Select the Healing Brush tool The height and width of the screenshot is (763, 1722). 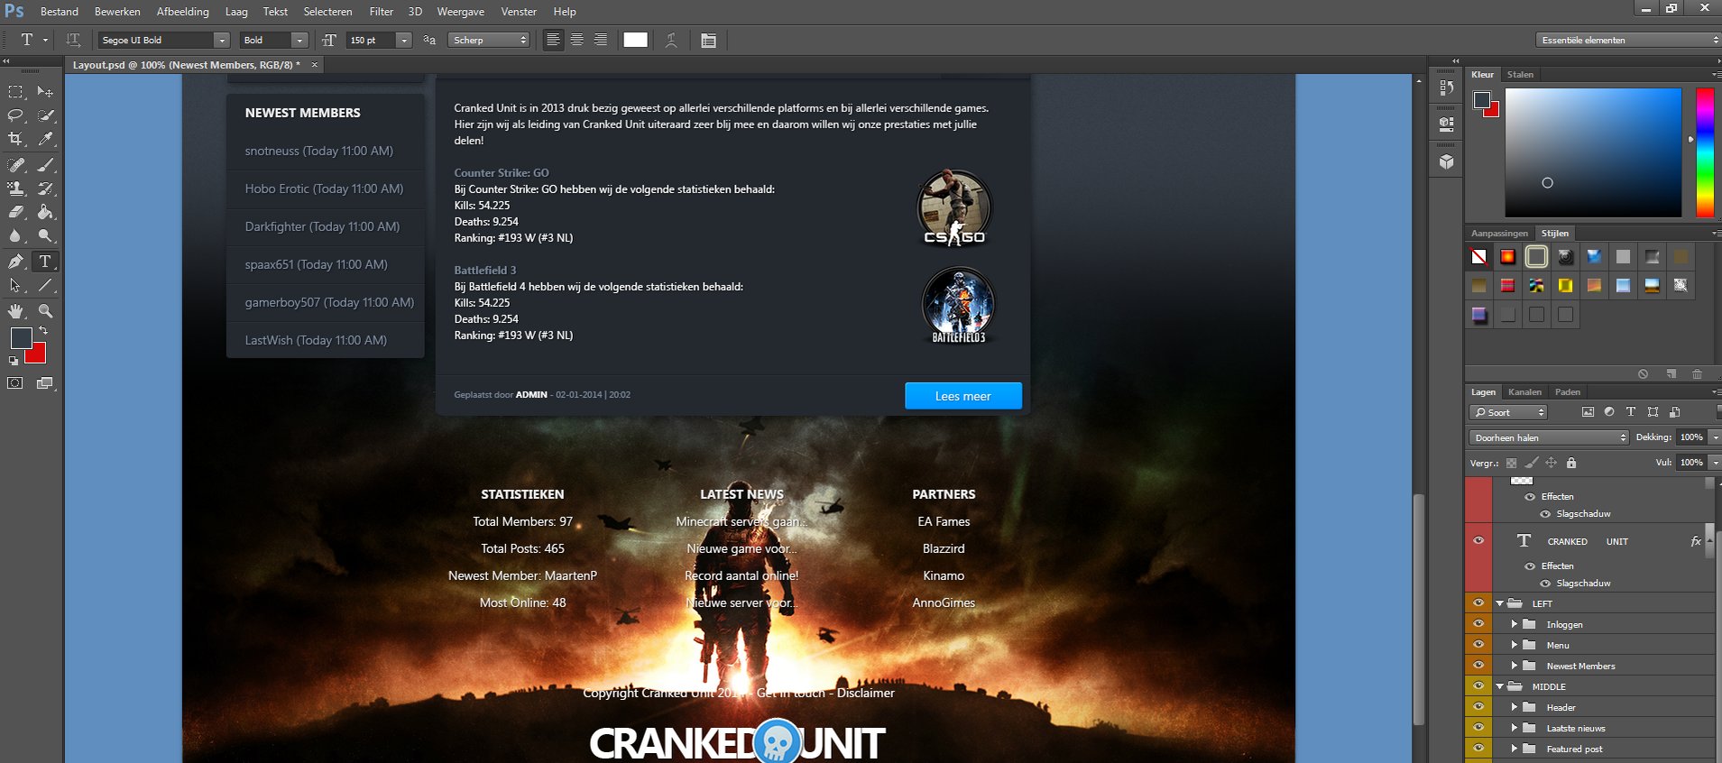coord(15,165)
